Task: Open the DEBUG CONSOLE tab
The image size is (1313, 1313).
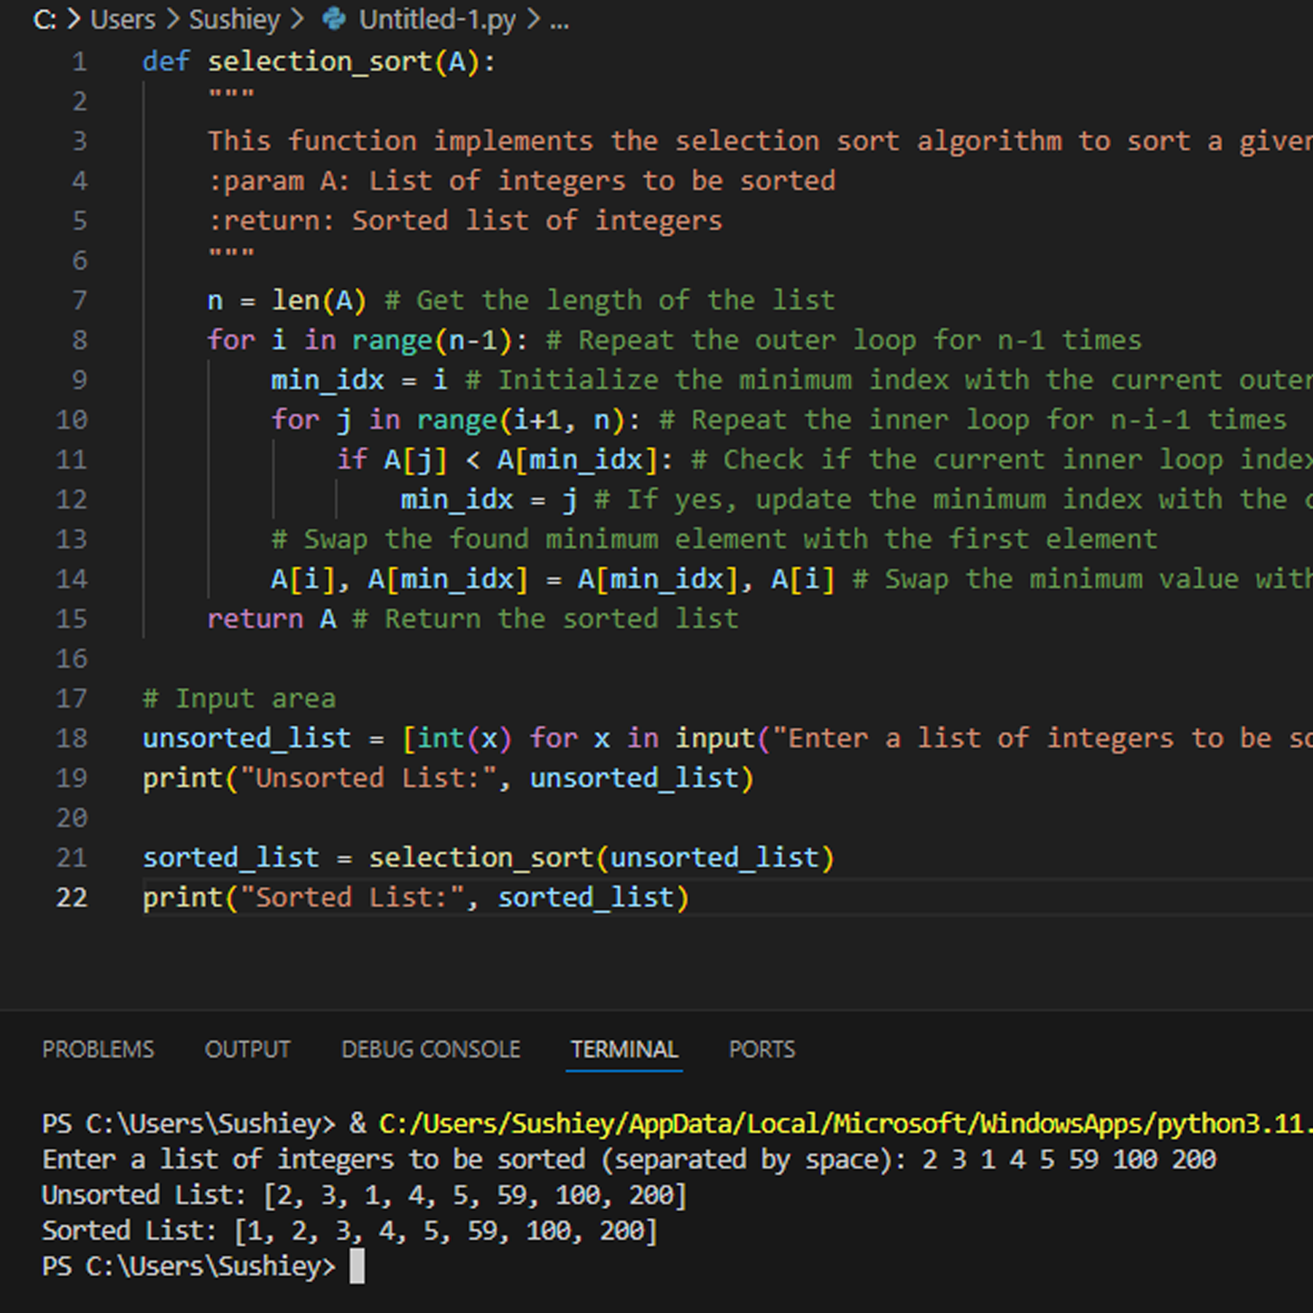Action: [430, 1049]
